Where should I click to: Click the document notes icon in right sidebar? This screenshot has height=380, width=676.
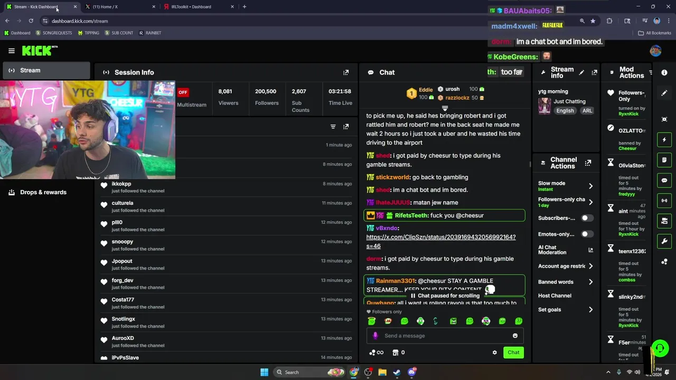coord(664,160)
